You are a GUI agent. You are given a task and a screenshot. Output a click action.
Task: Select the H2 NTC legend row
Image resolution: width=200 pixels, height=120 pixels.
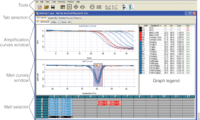[165, 30]
